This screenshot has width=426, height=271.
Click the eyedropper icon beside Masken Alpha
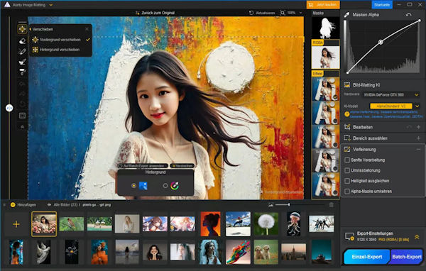[346, 15]
